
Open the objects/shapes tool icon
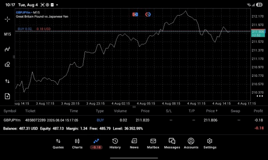(8, 65)
